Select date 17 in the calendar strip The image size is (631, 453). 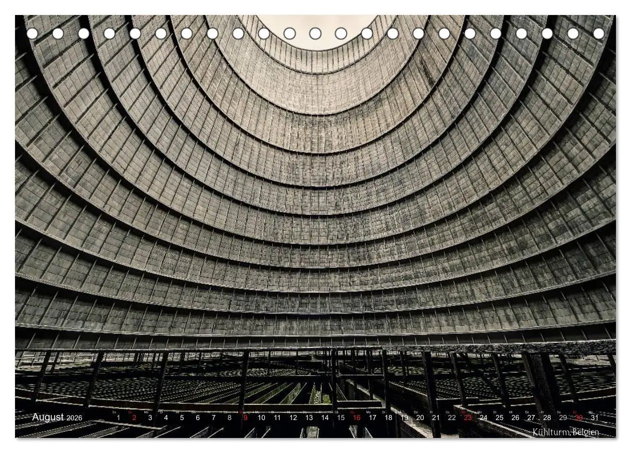point(373,417)
